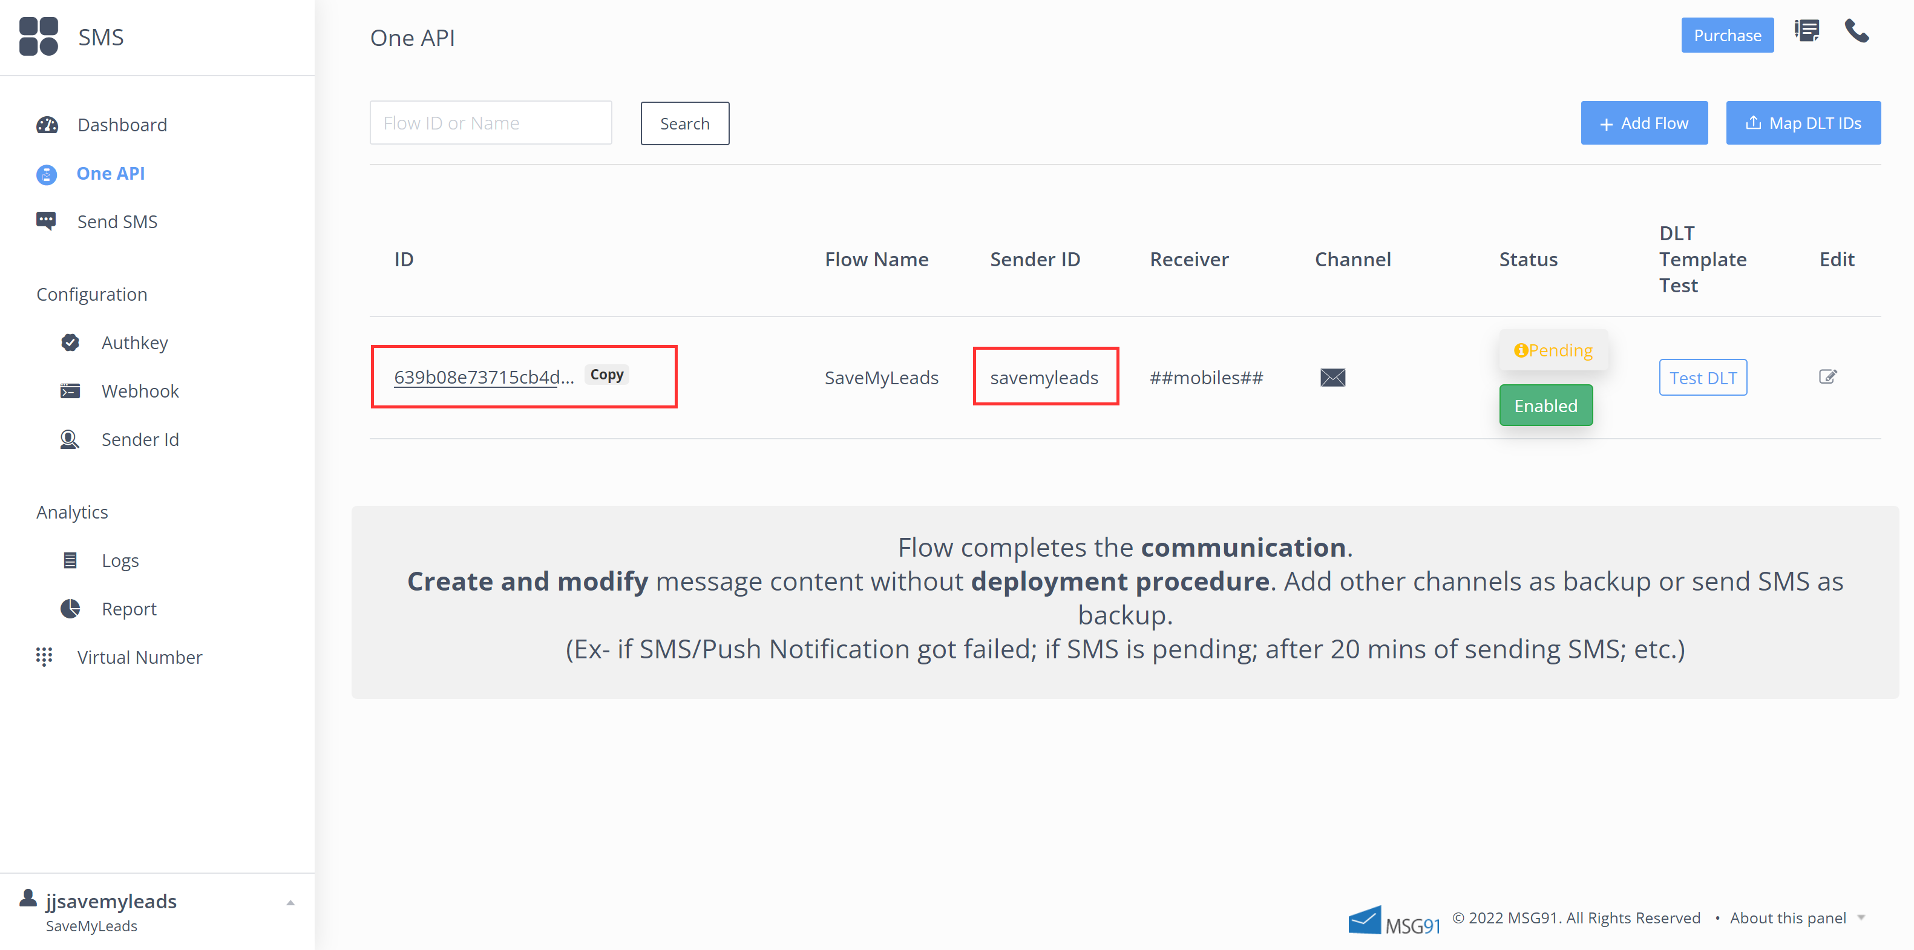Open Send SMS chat bubble icon
This screenshot has height=950, width=1914.
click(x=46, y=221)
